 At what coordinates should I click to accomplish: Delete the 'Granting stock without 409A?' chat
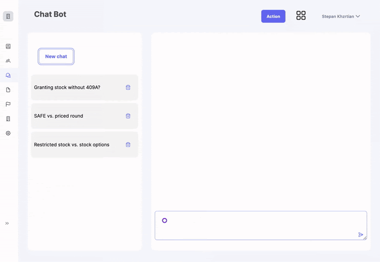[x=128, y=87]
